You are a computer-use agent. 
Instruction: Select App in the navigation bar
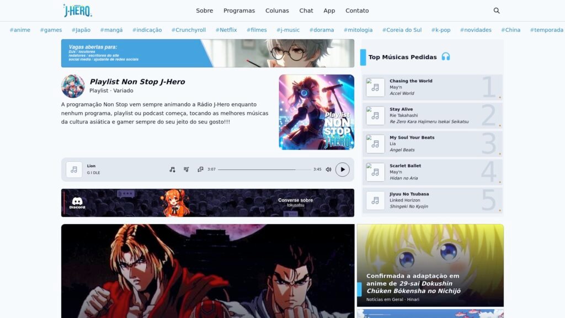pyautogui.click(x=329, y=10)
